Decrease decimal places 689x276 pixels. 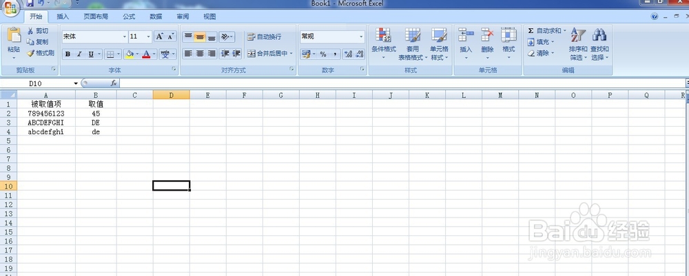[x=360, y=54]
